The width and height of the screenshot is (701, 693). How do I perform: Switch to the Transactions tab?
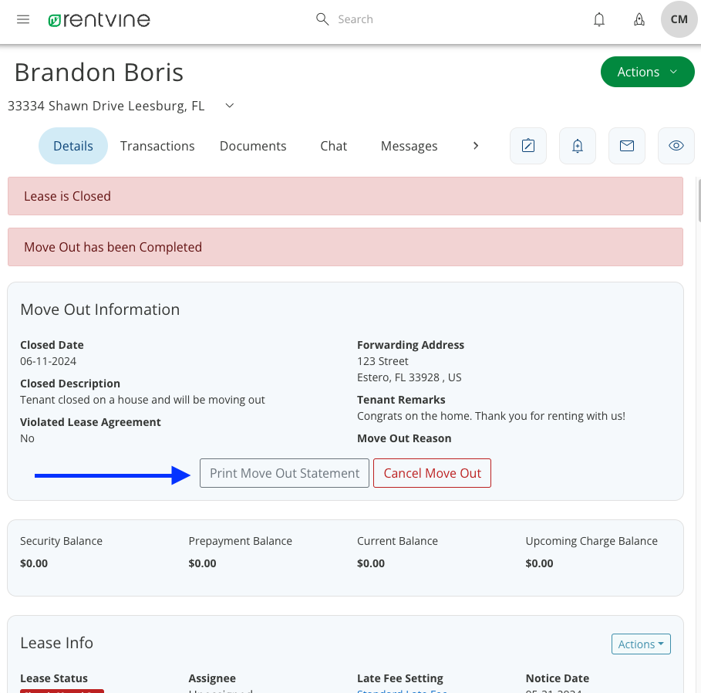(157, 146)
